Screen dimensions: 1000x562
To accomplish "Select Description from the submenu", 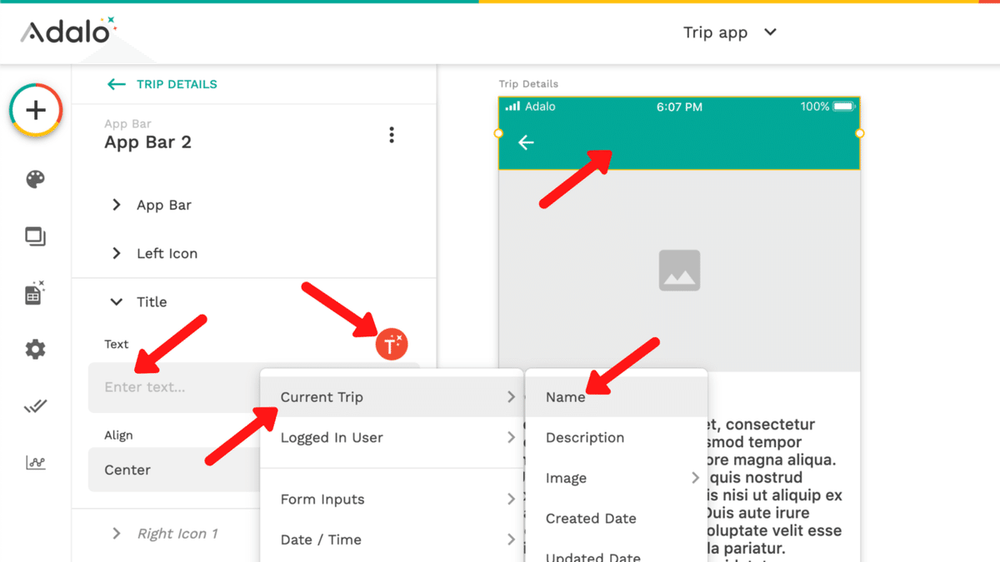I will click(617, 437).
